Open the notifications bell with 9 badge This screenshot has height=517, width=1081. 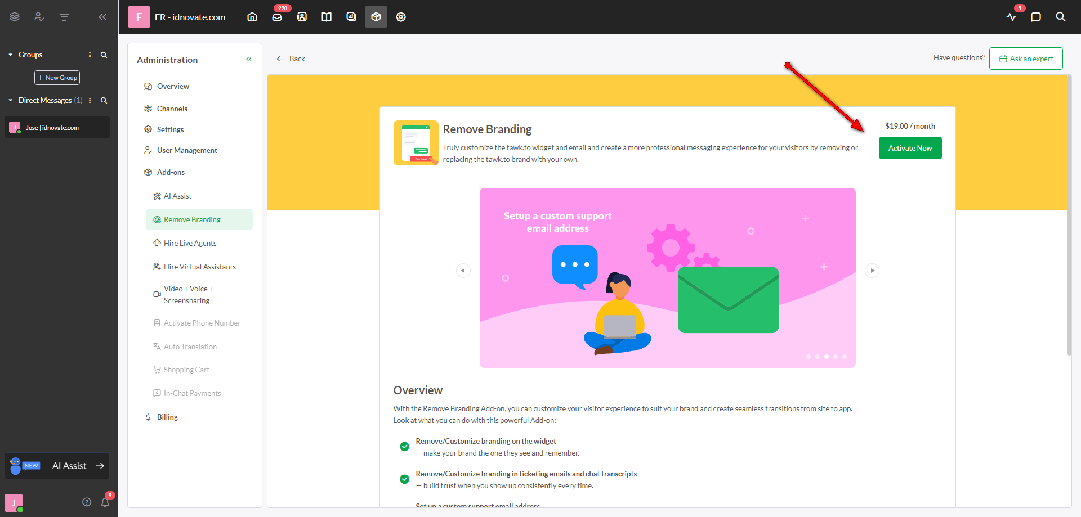(105, 502)
